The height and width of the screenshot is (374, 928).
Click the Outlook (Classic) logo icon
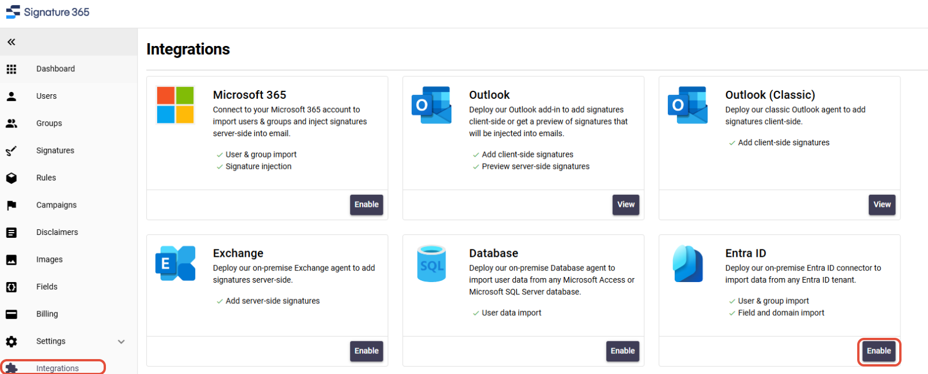[x=688, y=105]
